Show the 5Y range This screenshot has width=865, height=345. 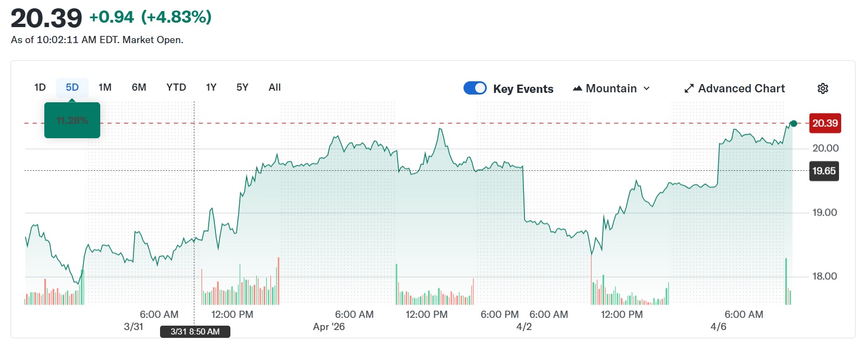tap(242, 87)
